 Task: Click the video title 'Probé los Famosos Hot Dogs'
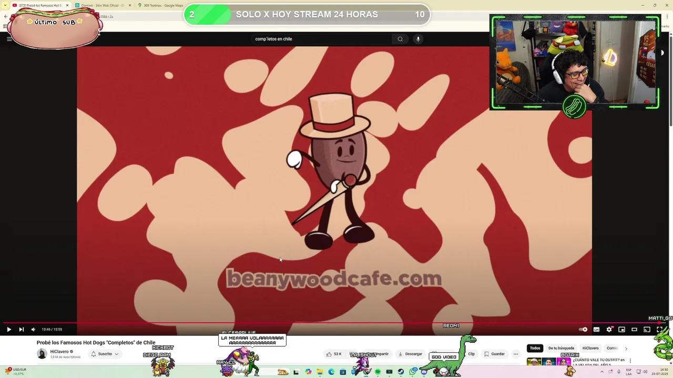(x=96, y=342)
